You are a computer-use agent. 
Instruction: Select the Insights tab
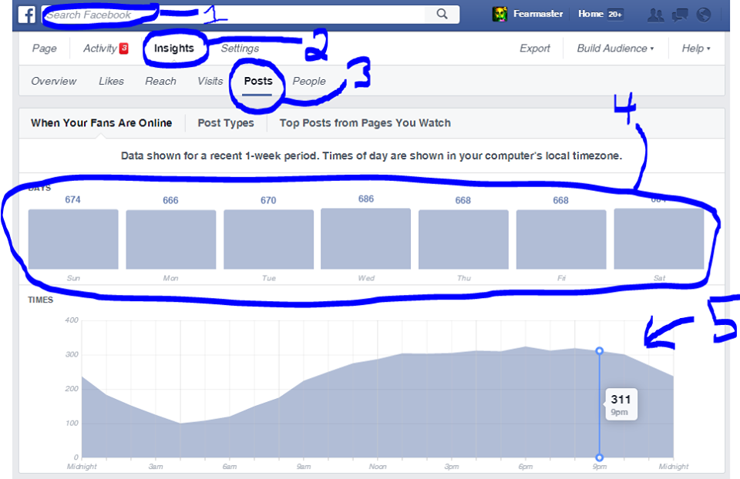pos(173,49)
